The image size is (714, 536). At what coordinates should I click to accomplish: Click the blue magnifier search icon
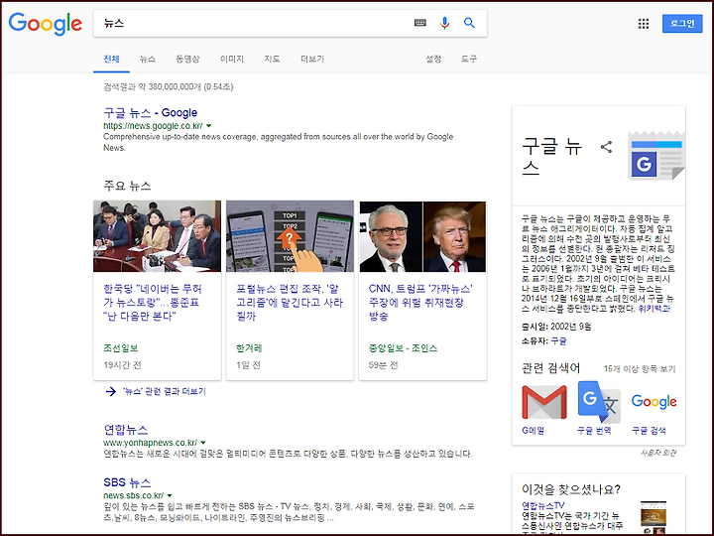(469, 23)
